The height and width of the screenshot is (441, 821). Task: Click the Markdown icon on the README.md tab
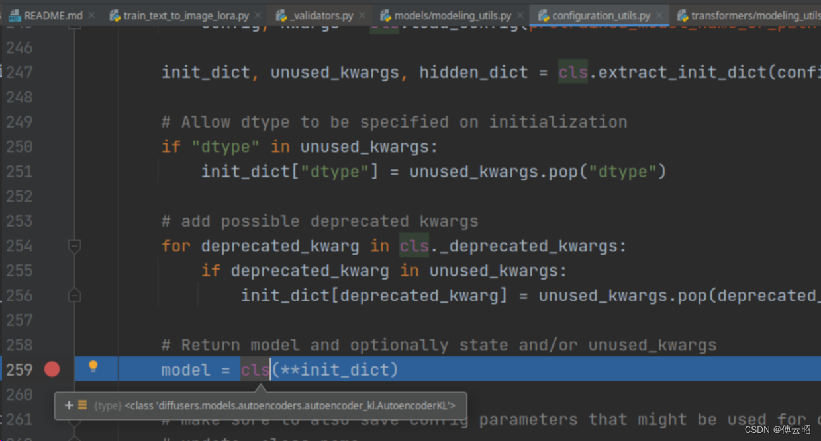tap(15, 15)
